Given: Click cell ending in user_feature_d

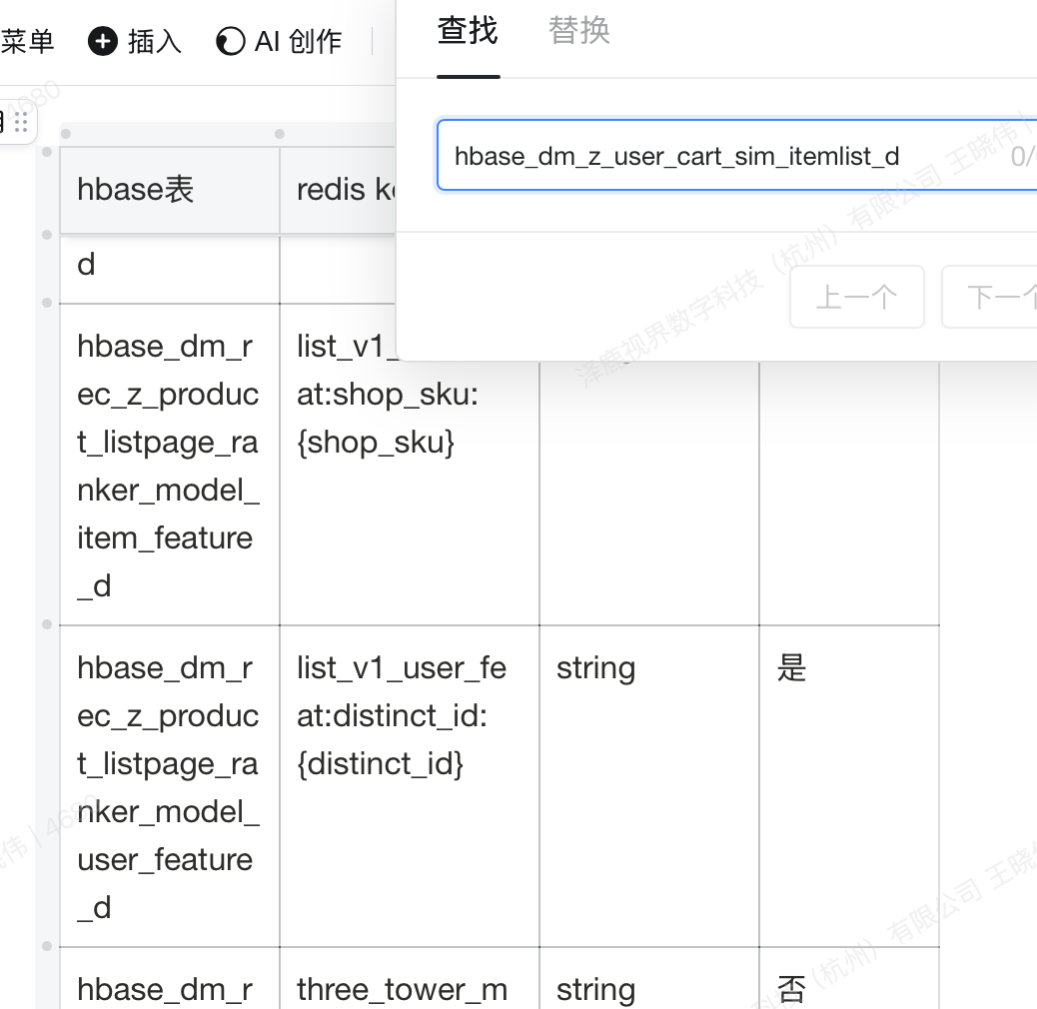Looking at the screenshot, I should pos(170,786).
